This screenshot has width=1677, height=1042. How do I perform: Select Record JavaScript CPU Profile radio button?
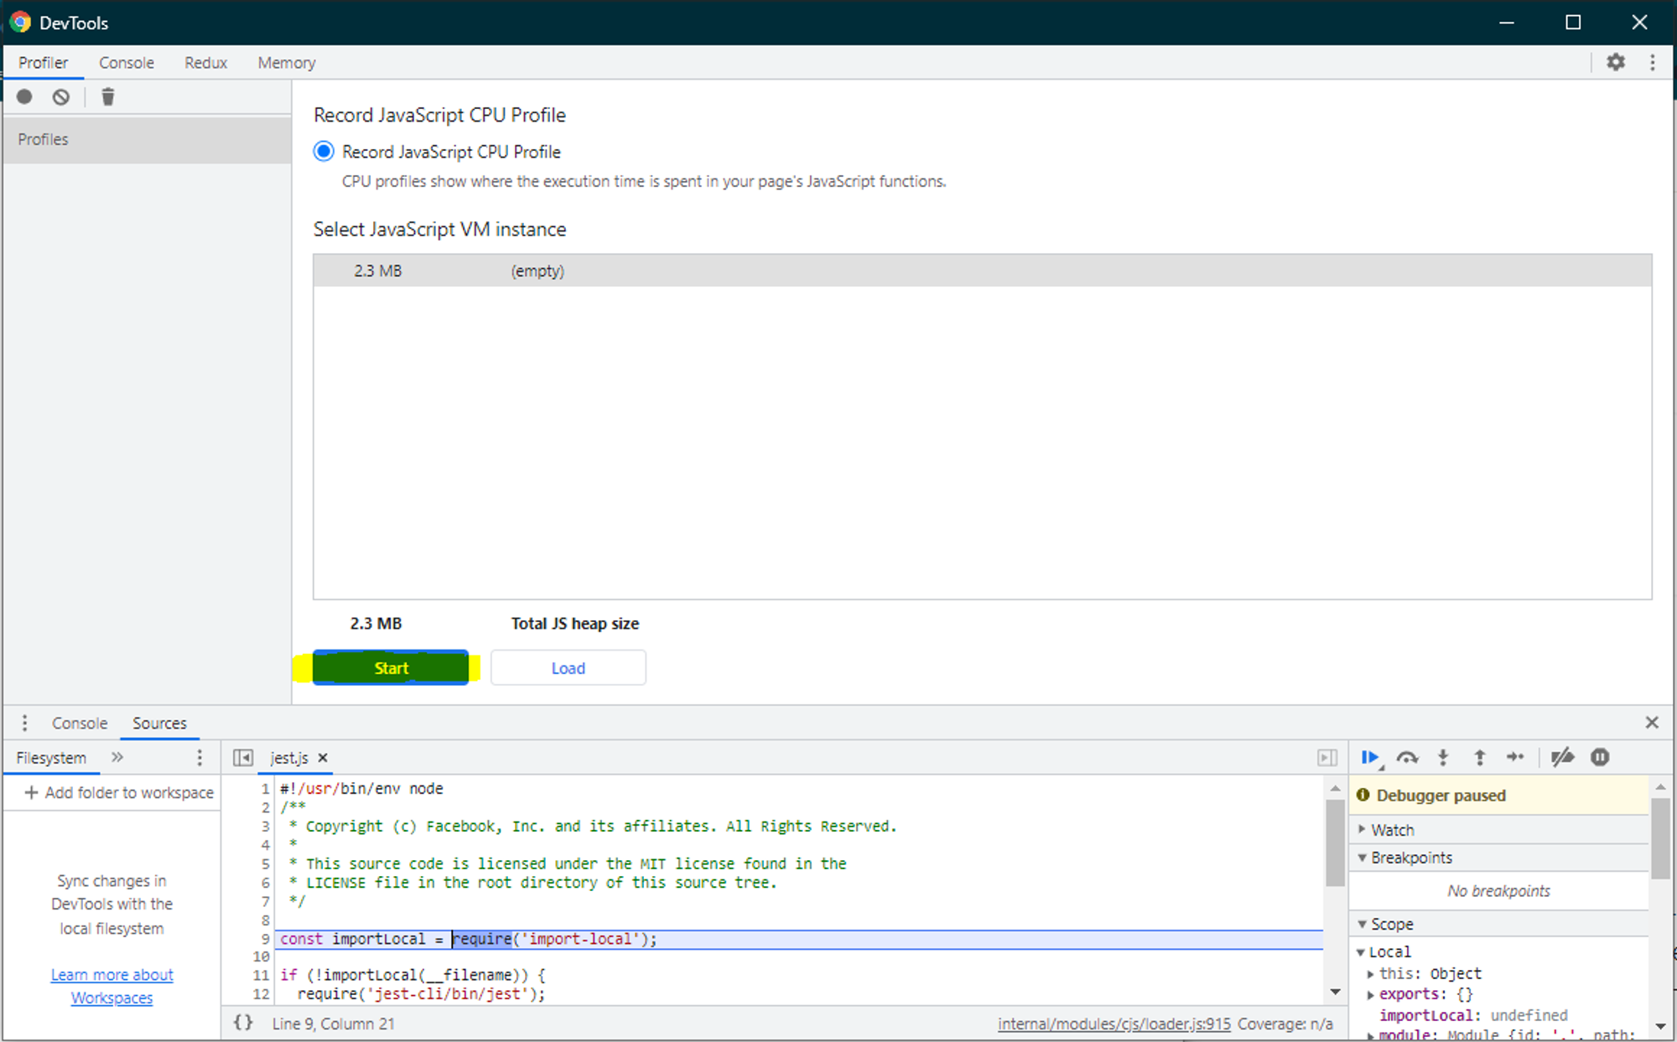click(324, 152)
